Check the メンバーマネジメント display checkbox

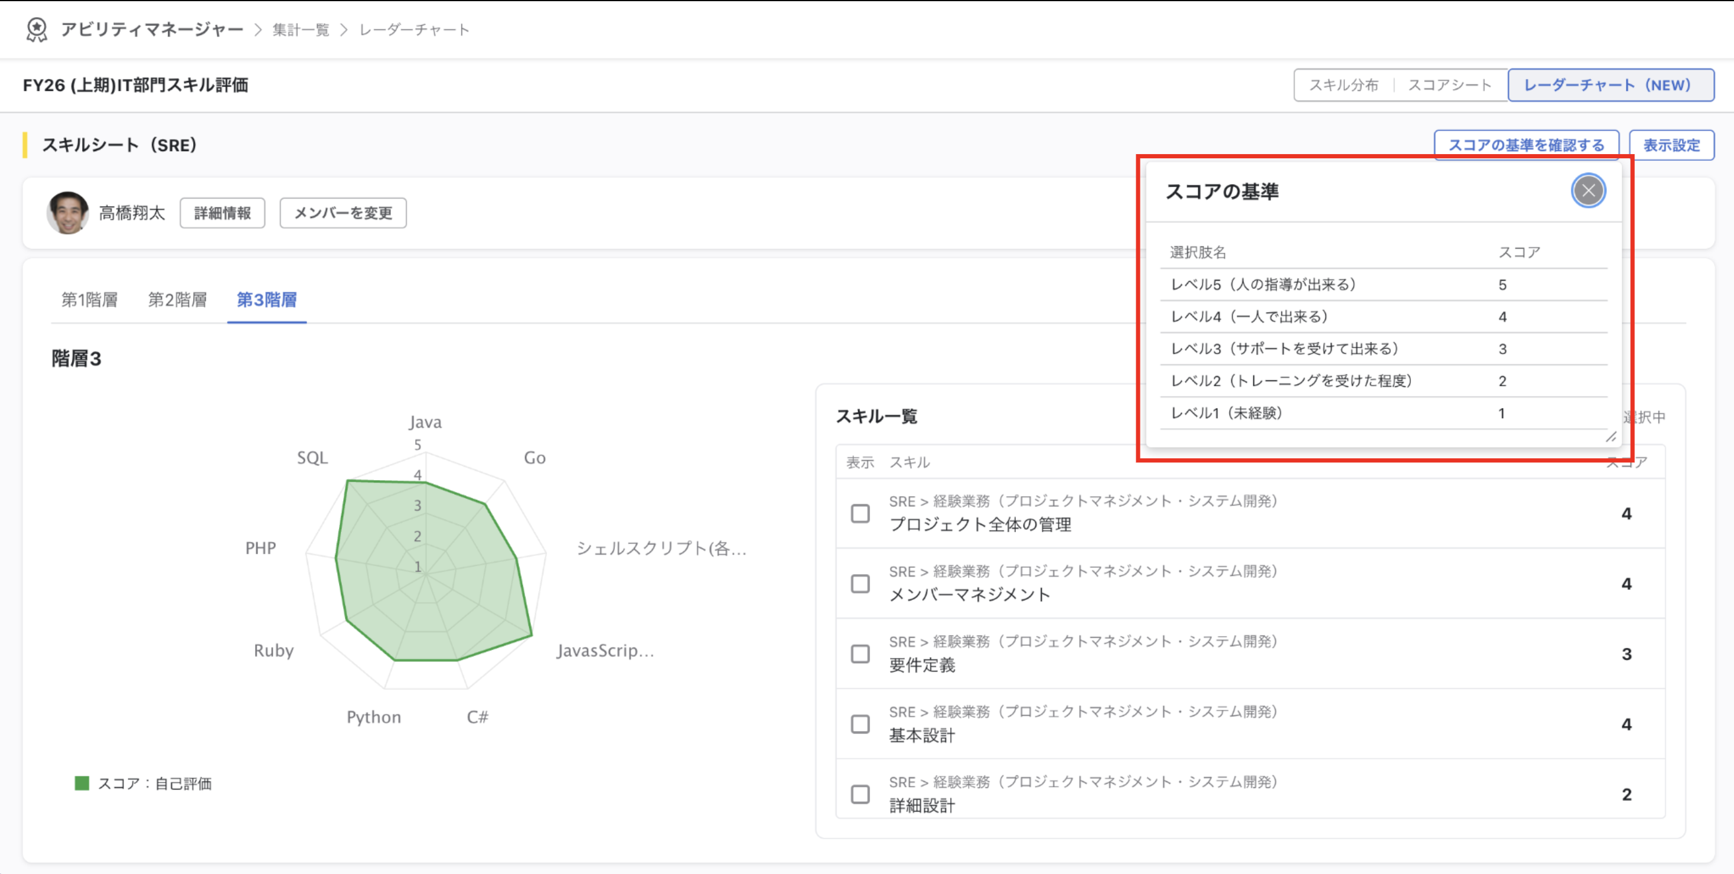coord(861,583)
